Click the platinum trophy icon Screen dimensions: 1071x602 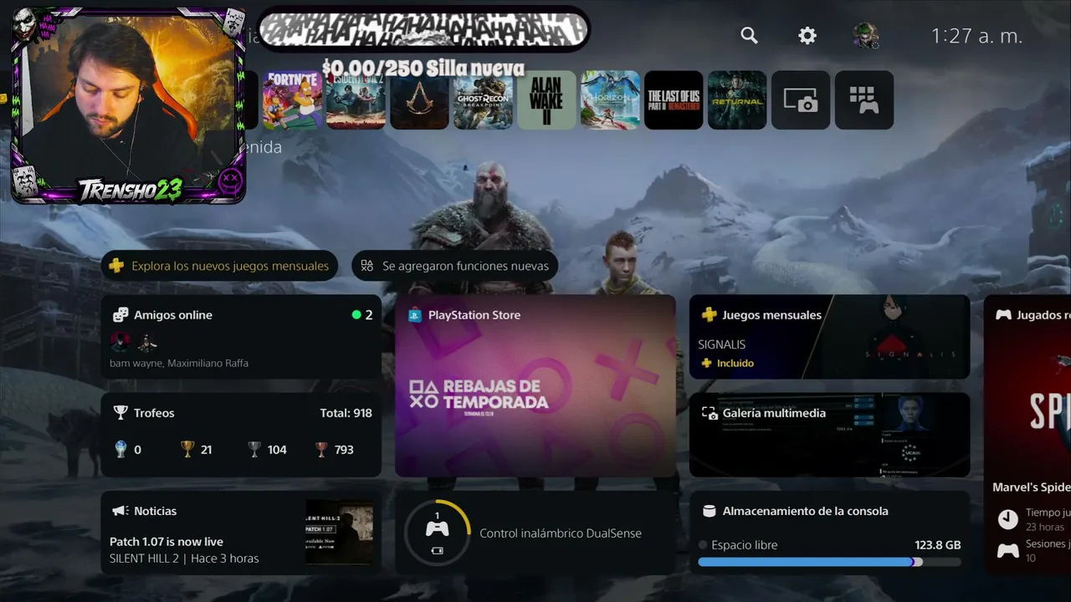click(121, 450)
